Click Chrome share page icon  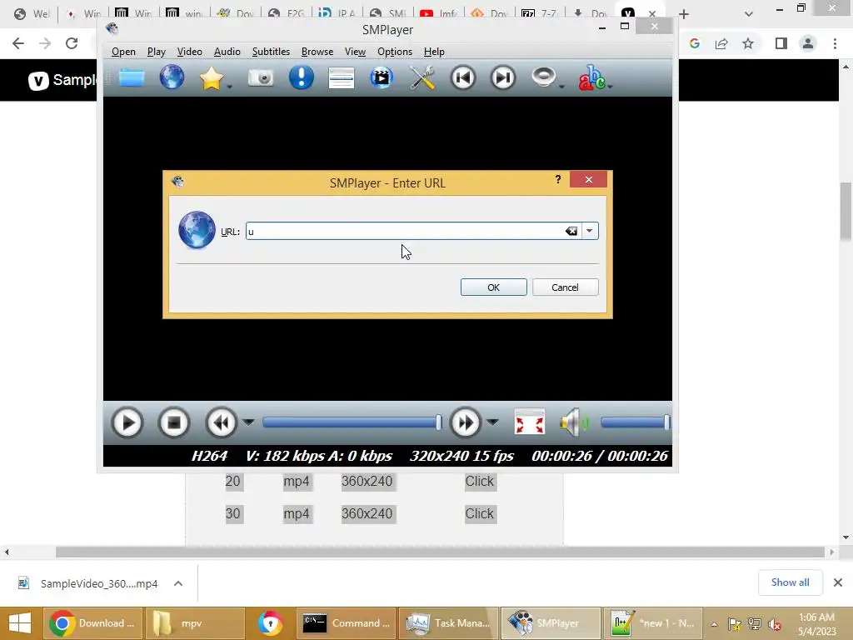point(721,43)
